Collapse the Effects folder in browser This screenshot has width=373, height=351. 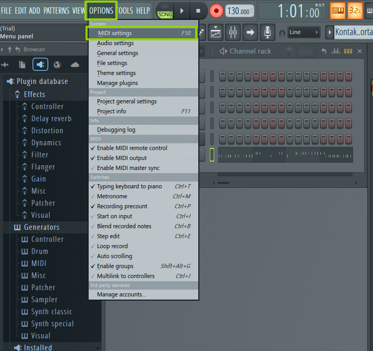click(34, 94)
